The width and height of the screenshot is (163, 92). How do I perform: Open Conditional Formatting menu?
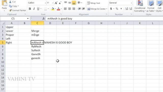coord(140,6)
